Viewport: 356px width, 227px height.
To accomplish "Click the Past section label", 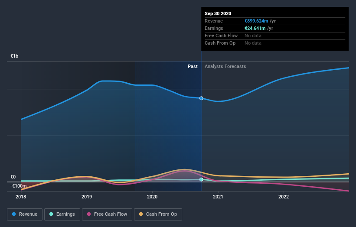I will point(193,66).
